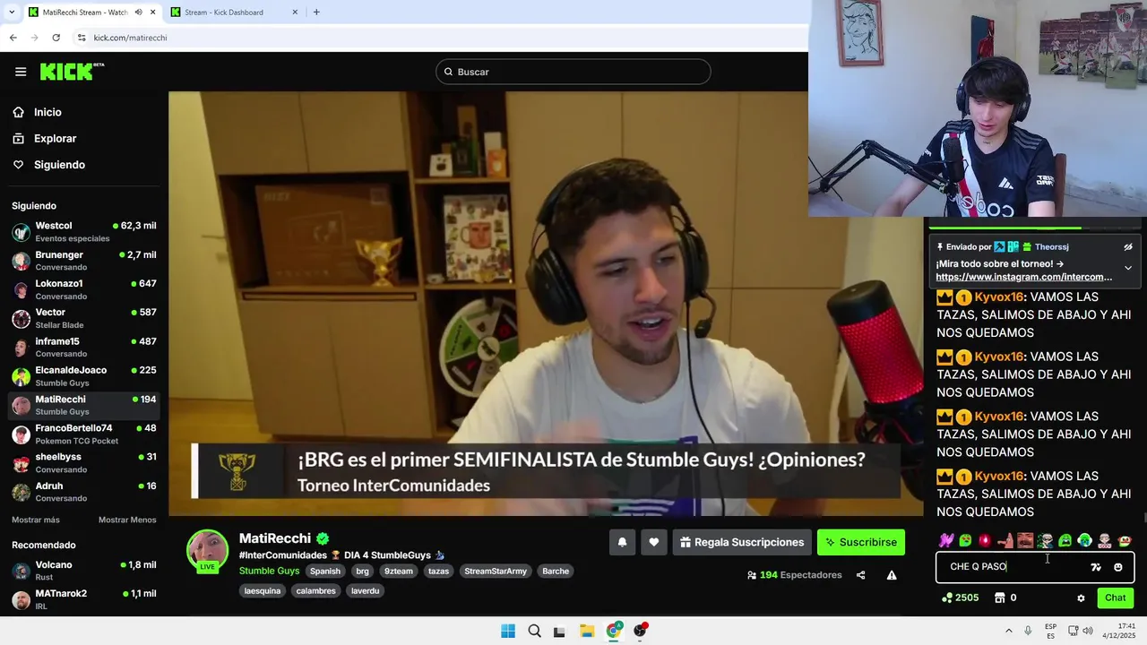Open File Explorer from the taskbar
The image size is (1147, 645).
point(587,631)
